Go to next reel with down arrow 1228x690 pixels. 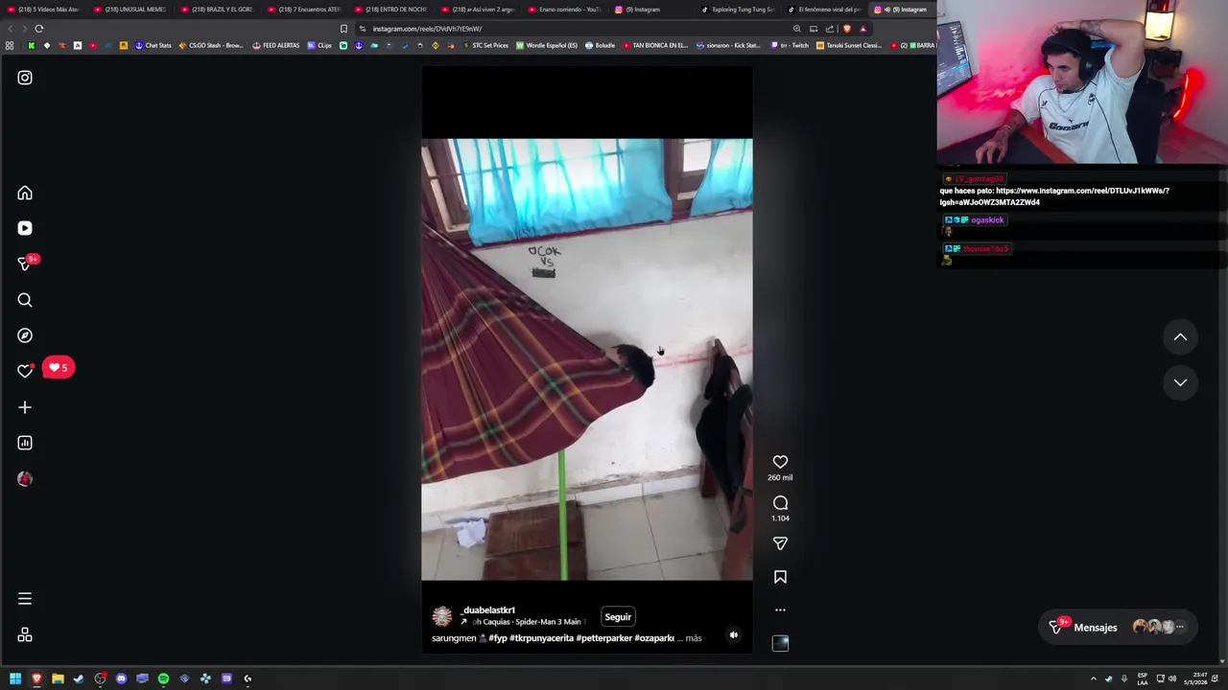[1180, 382]
